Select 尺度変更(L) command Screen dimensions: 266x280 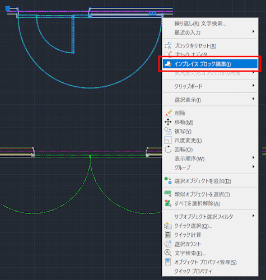pos(210,141)
